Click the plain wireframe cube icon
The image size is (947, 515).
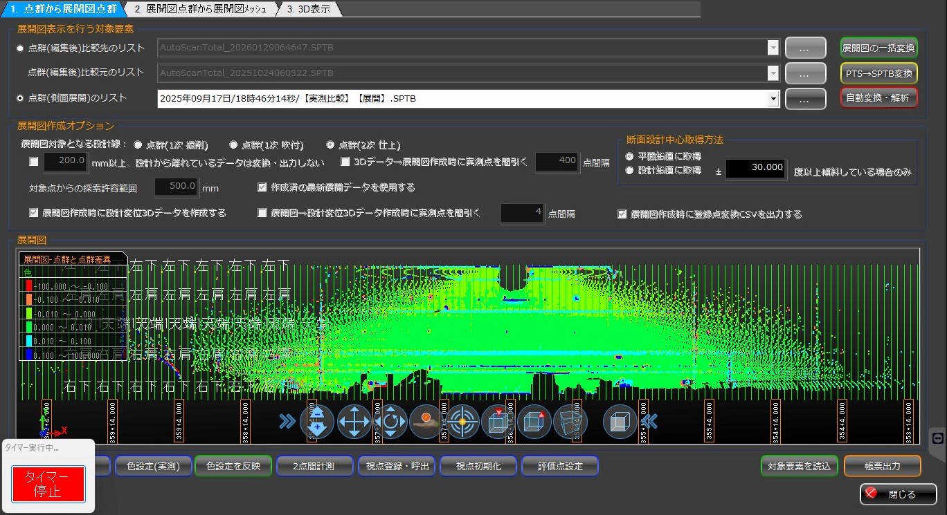[620, 422]
